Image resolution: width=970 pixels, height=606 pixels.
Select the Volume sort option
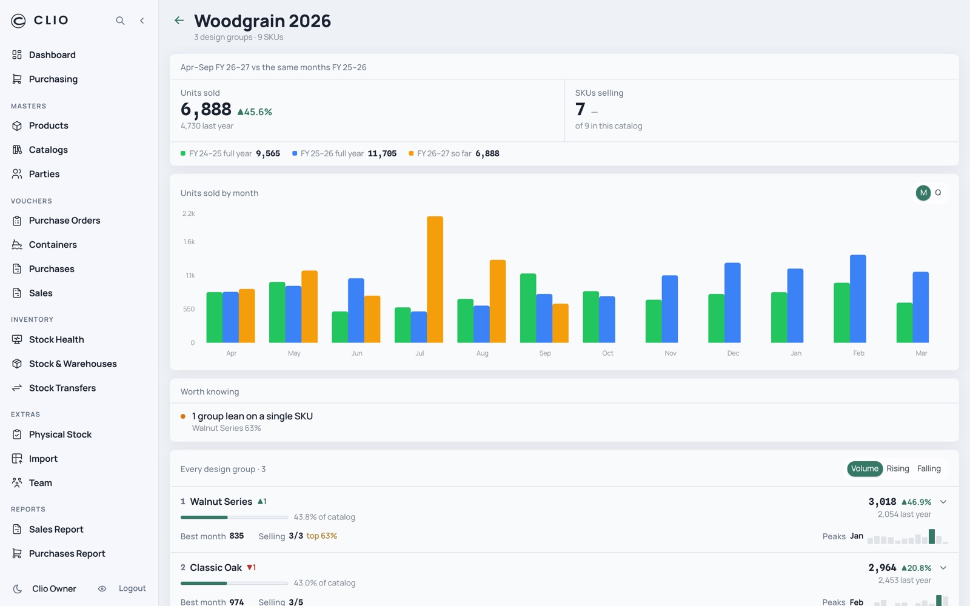pyautogui.click(x=865, y=468)
